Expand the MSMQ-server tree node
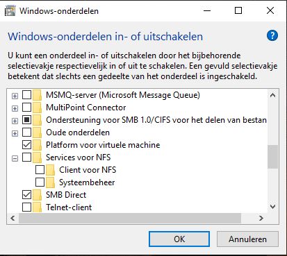The width and height of the screenshot is (287, 256). click(x=15, y=96)
